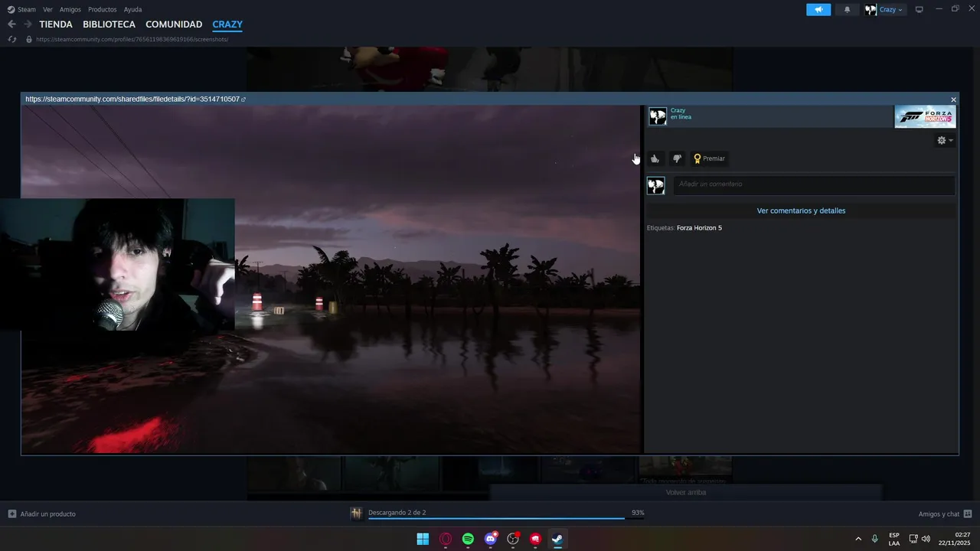Screen dimensions: 980x551
Task: Open the Ayuda menu
Action: point(132,9)
